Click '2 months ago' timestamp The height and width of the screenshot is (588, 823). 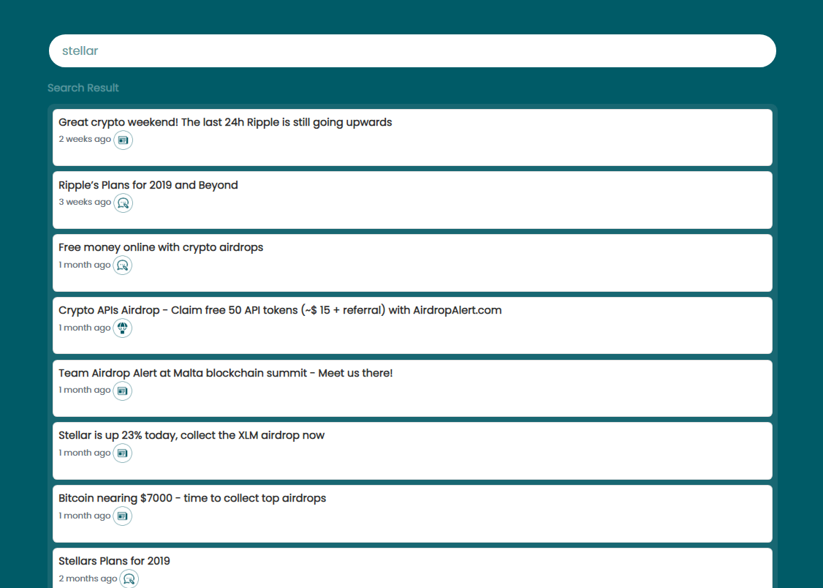click(88, 578)
